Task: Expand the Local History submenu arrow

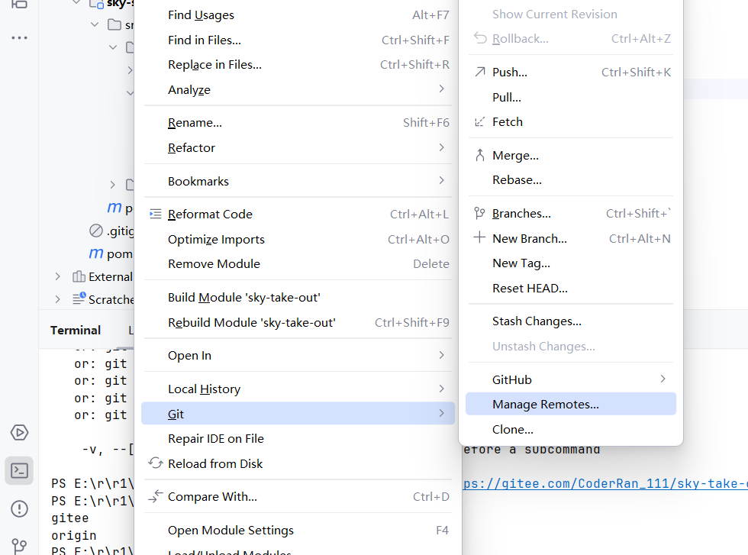Action: (x=441, y=389)
